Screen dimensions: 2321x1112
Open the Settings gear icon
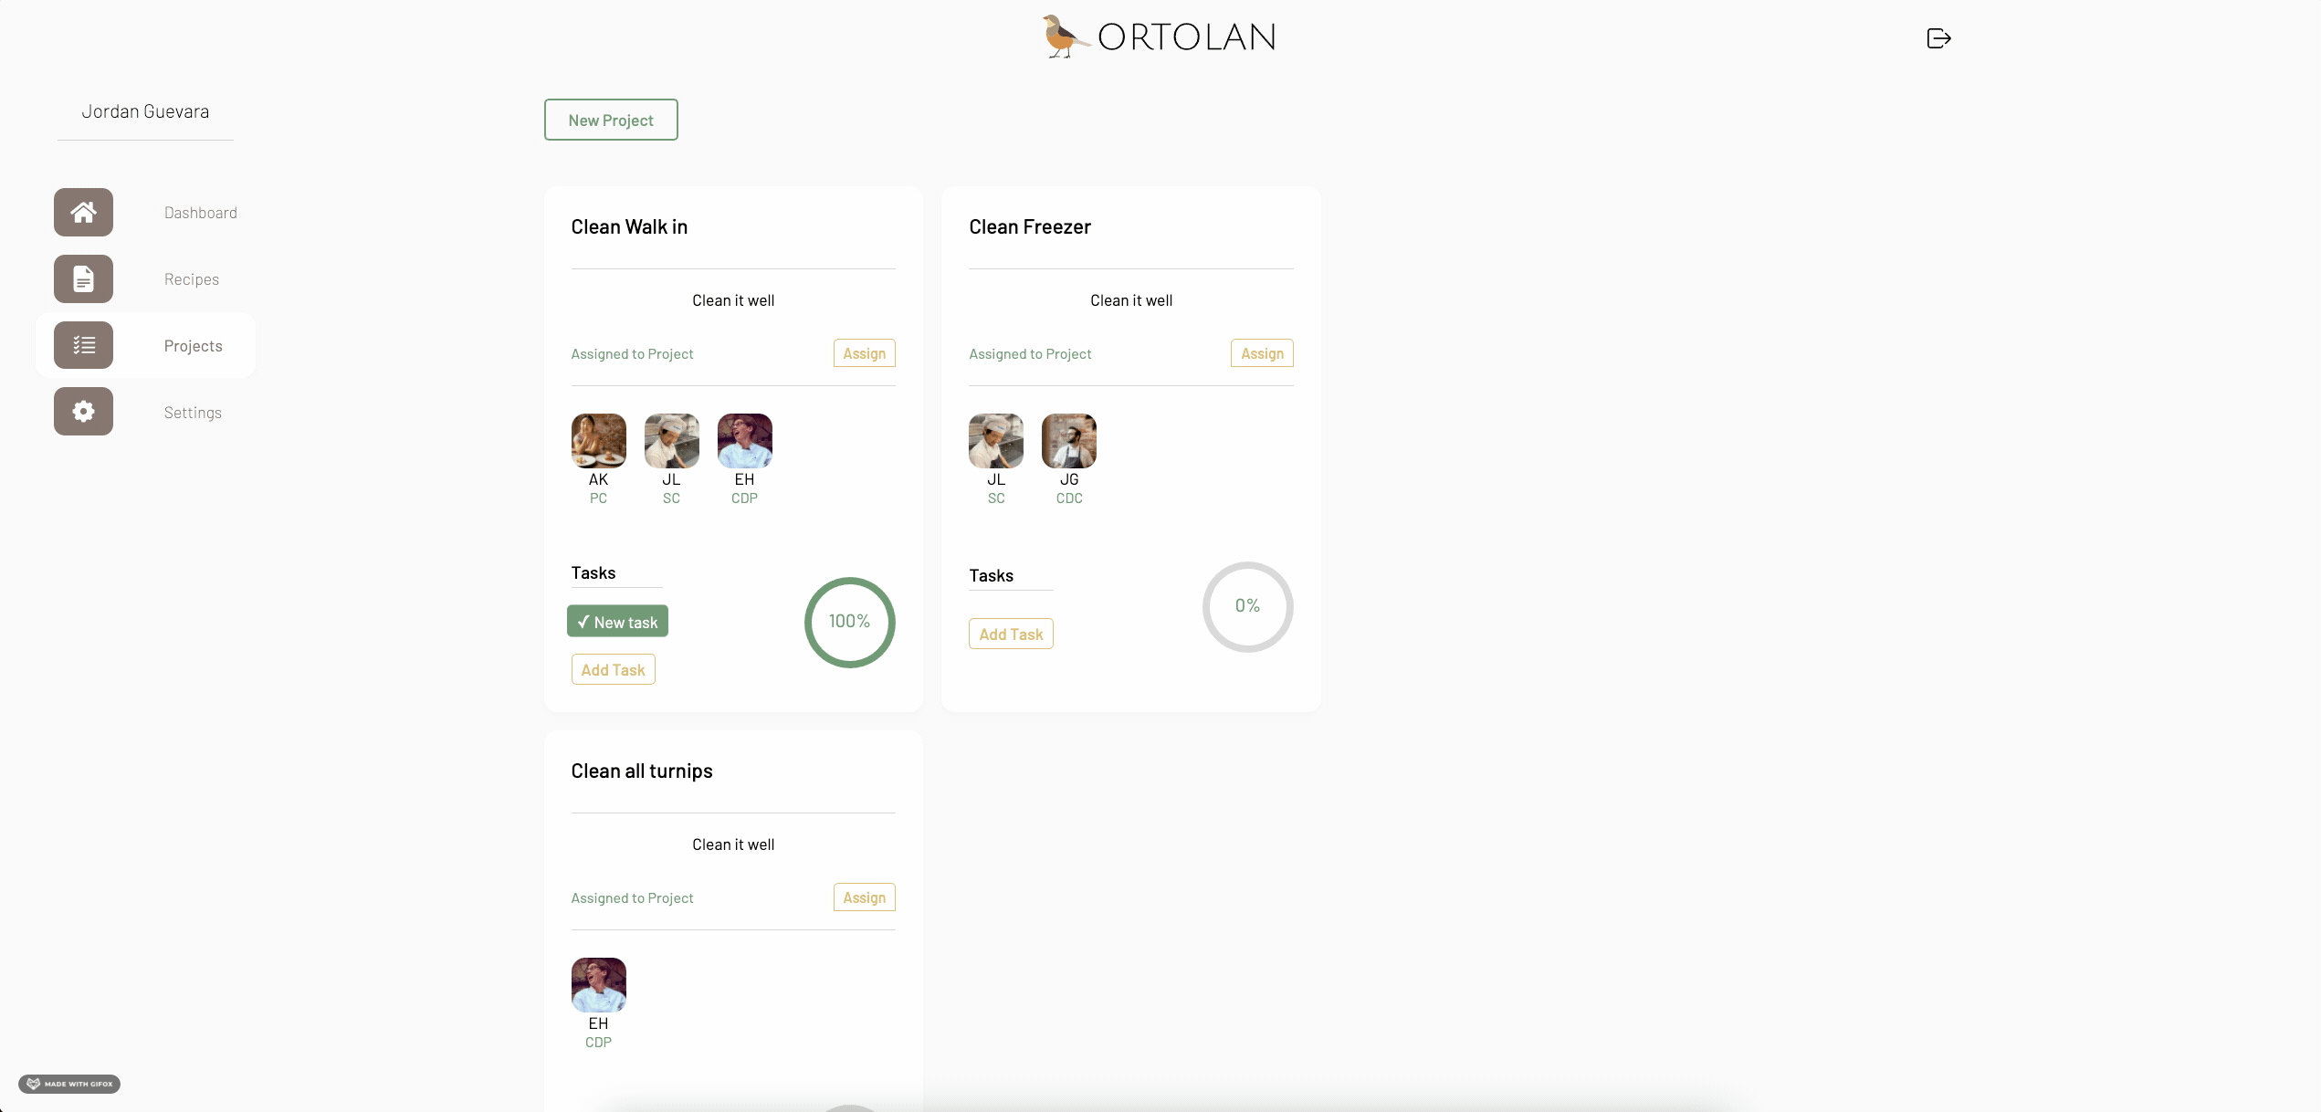click(83, 412)
